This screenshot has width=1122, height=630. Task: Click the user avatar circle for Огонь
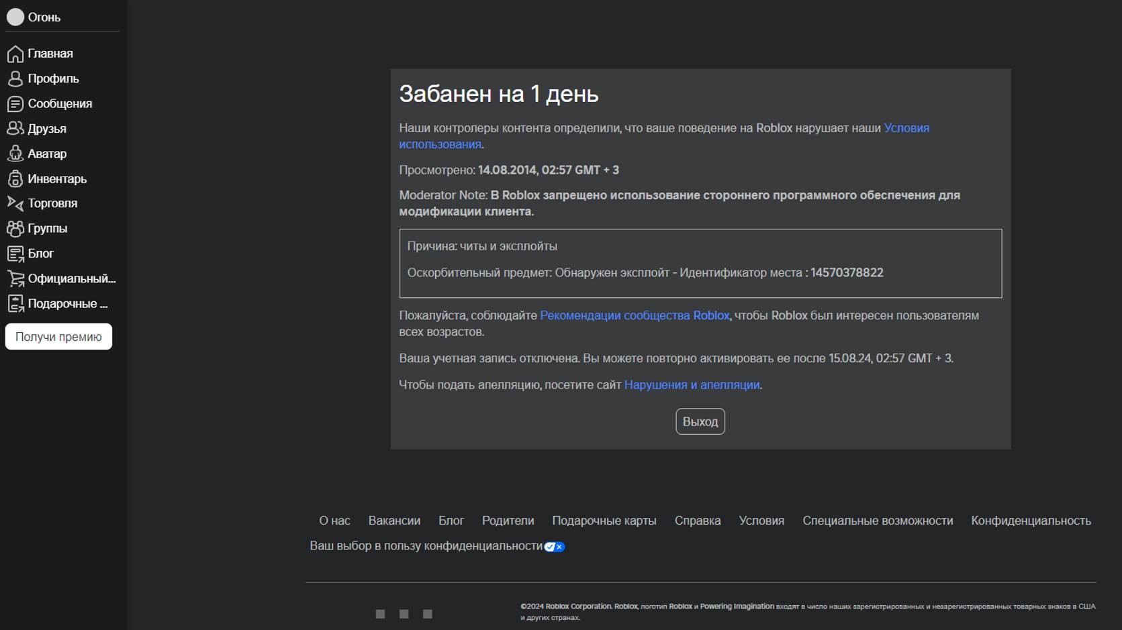tap(15, 17)
